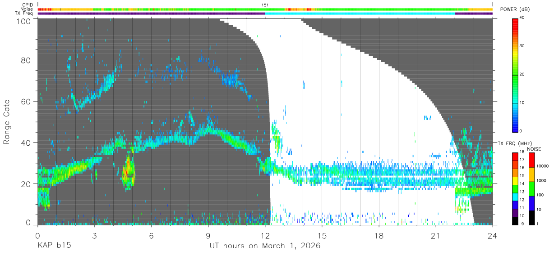
Task: Click the orange segment of the NOISE legend
Action: click(x=531, y=174)
